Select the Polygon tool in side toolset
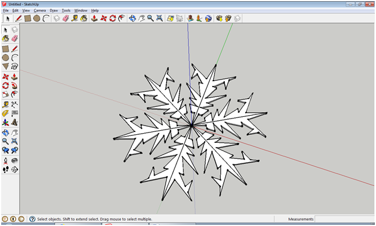 [x=5, y=66]
